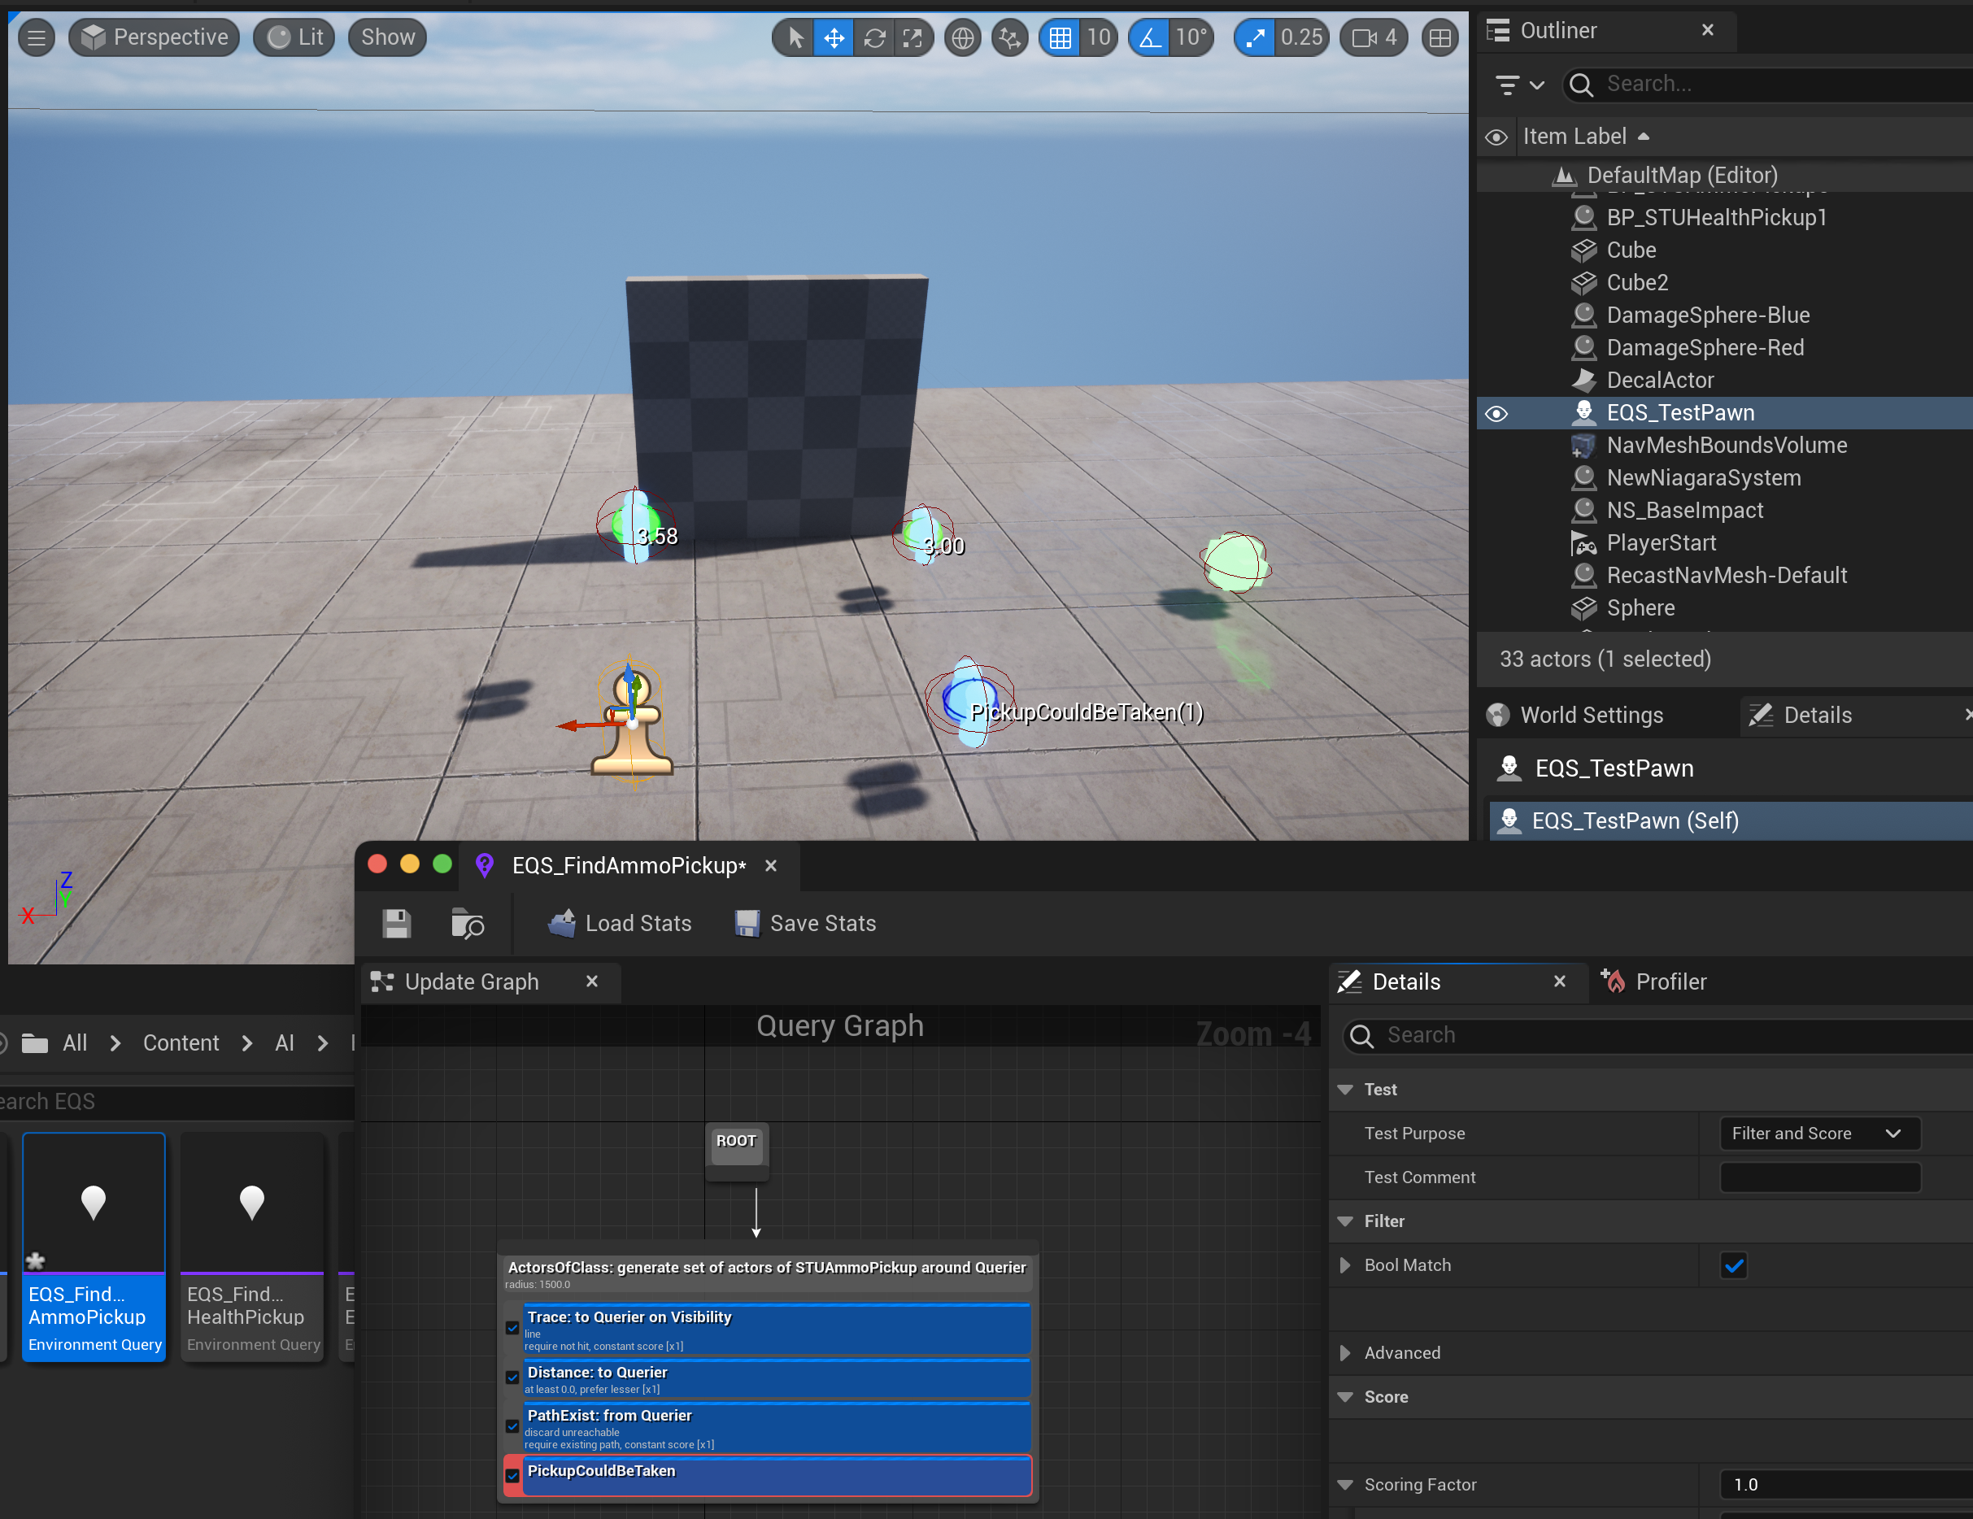The height and width of the screenshot is (1519, 1973).
Task: Toggle Trace to Querier test checkbox
Action: point(512,1328)
